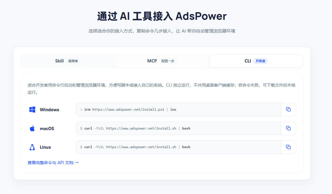Click the "最简单" badge on Skill tab

73,61
